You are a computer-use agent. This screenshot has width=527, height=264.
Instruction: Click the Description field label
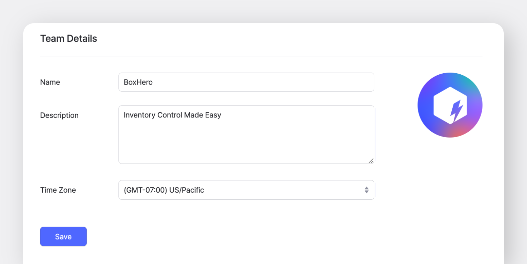pyautogui.click(x=59, y=115)
